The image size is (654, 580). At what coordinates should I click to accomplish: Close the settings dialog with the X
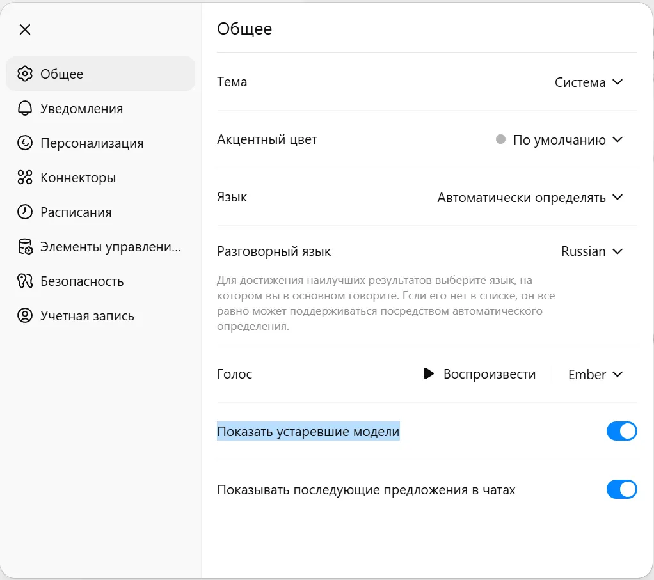(x=25, y=29)
